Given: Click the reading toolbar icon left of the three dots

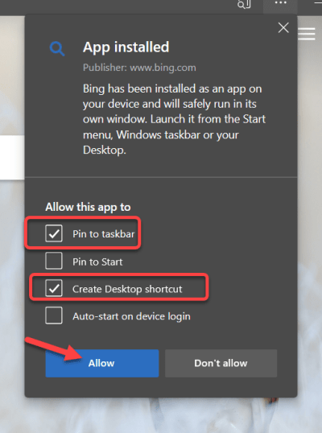Looking at the screenshot, I should click(244, 4).
